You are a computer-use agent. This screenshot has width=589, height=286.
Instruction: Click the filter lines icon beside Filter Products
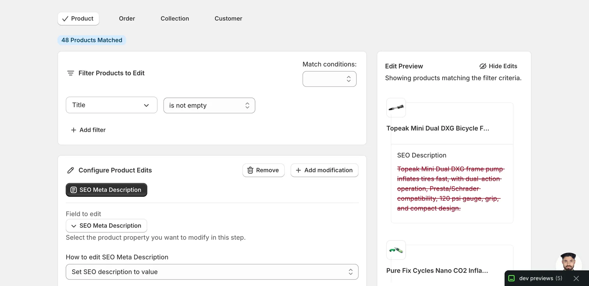(71, 73)
